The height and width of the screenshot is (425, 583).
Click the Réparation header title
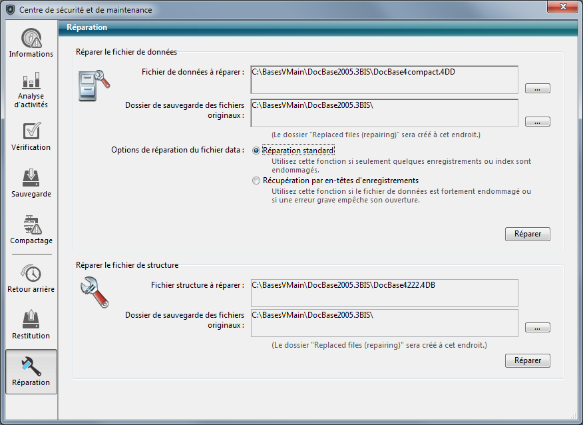click(87, 27)
